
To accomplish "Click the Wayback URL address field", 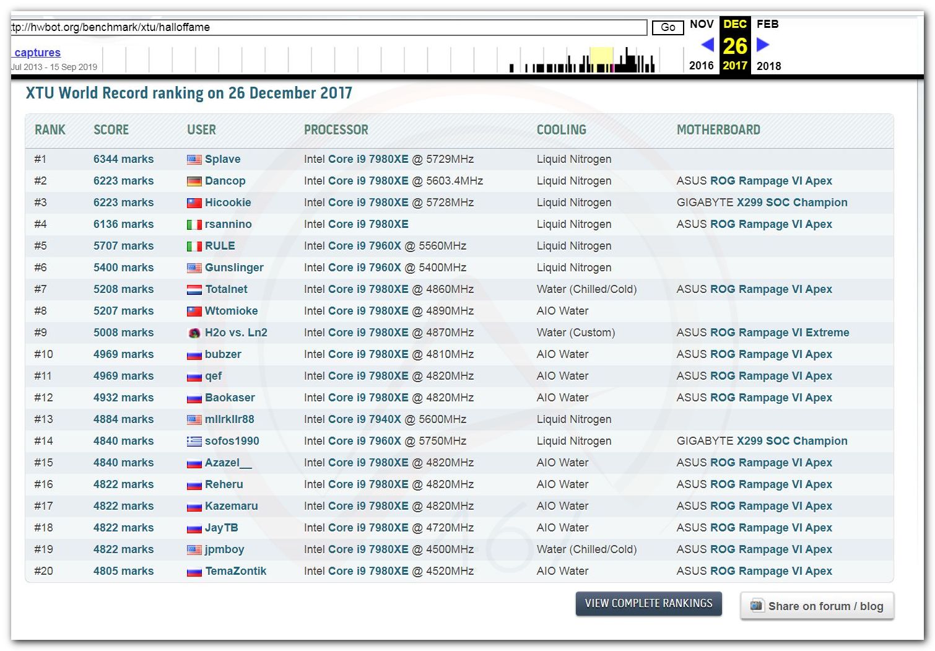I will pyautogui.click(x=328, y=27).
